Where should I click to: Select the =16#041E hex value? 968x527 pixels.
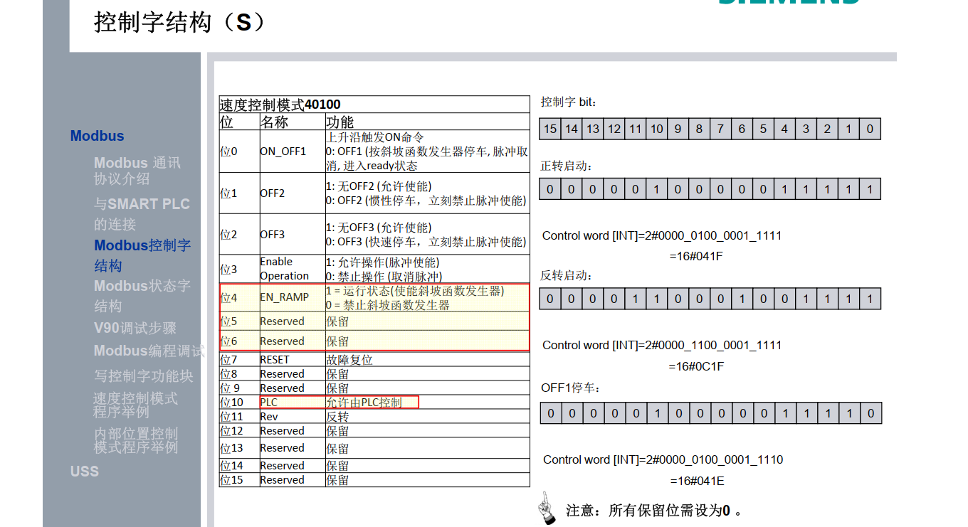pyautogui.click(x=698, y=481)
